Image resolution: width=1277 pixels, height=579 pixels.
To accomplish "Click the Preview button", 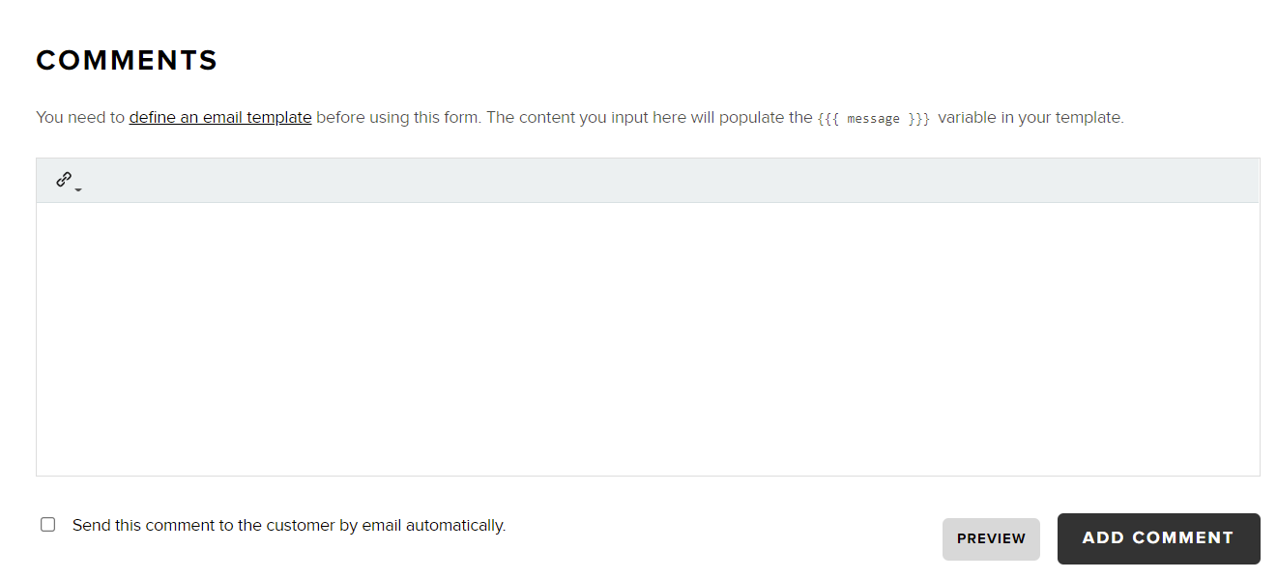I will pyautogui.click(x=991, y=538).
